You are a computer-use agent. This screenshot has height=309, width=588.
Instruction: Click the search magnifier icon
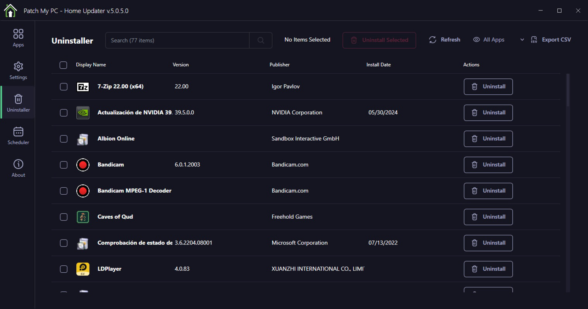[x=261, y=40]
